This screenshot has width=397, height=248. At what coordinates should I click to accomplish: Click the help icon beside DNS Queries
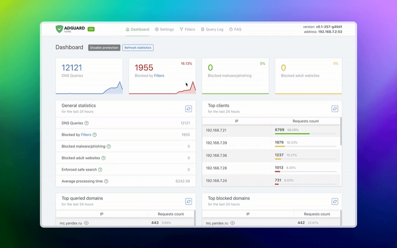tap(87, 123)
